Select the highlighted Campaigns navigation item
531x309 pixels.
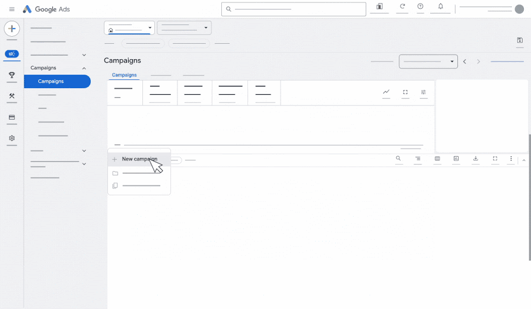point(58,81)
